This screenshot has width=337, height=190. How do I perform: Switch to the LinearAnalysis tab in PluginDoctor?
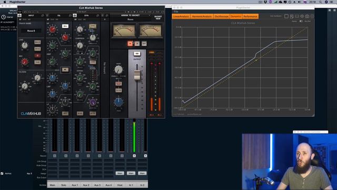181,16
